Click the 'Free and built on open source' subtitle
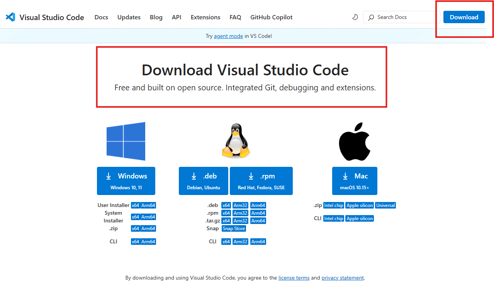 245,88
